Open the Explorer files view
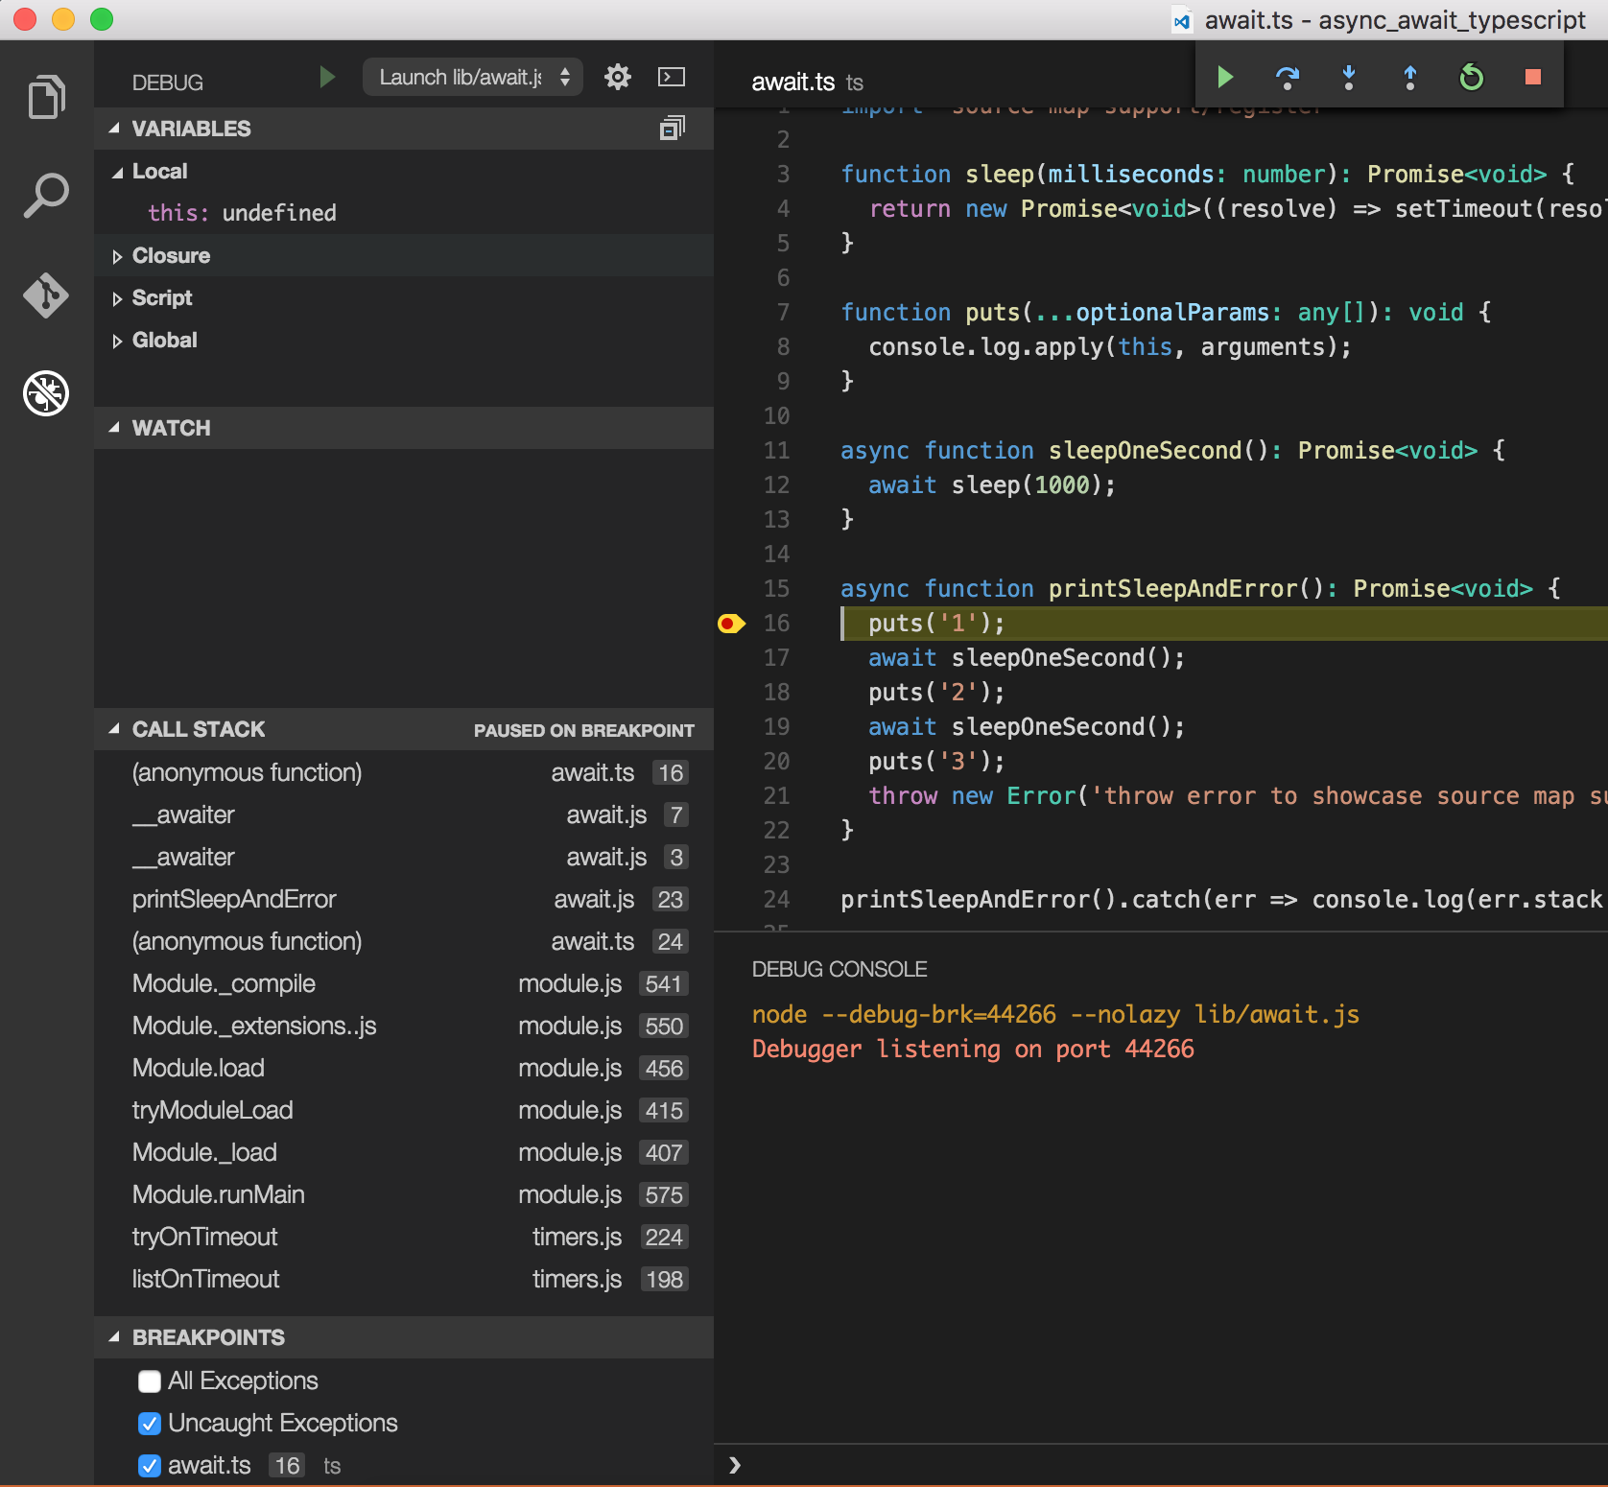Image resolution: width=1608 pixels, height=1487 pixels. [x=46, y=97]
